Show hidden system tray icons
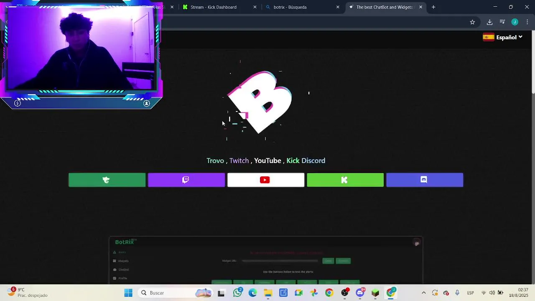Image resolution: width=535 pixels, height=301 pixels. coord(423,293)
